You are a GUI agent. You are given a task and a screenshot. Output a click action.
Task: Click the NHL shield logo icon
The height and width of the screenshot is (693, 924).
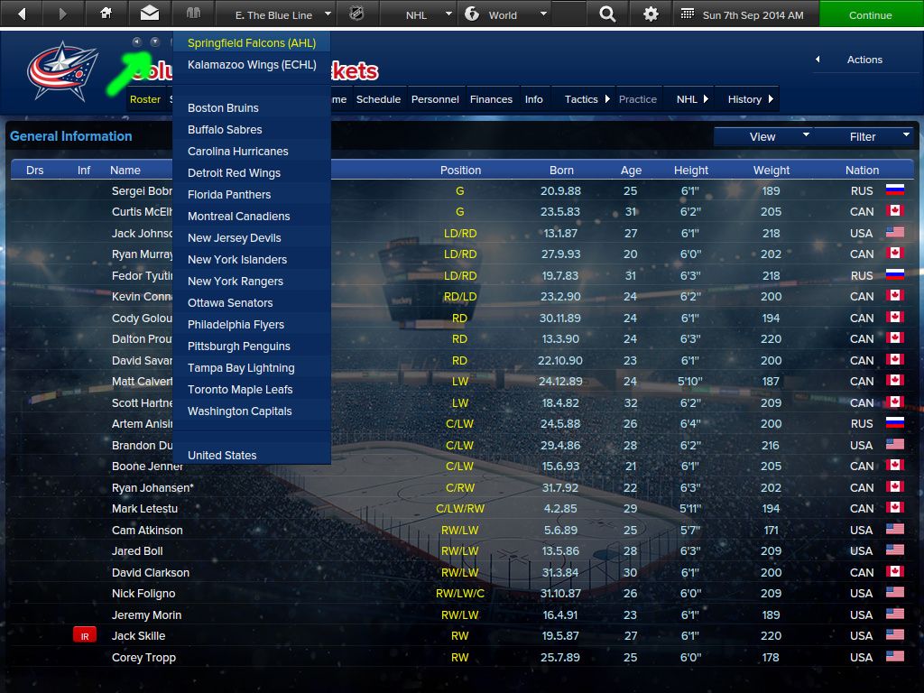click(356, 13)
